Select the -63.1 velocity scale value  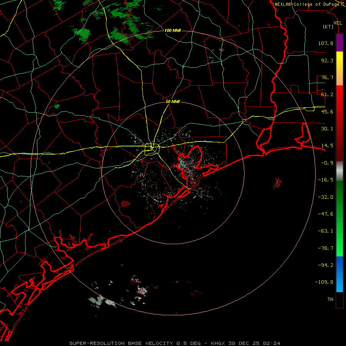(x=326, y=231)
